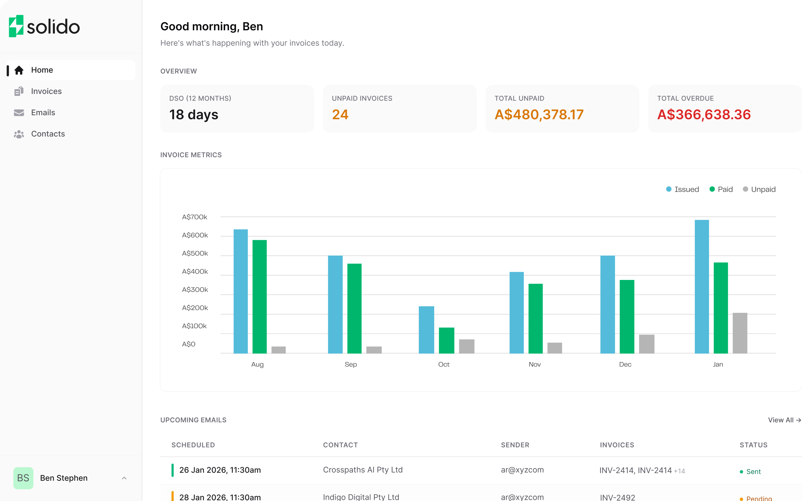802x501 pixels.
Task: Toggle the Paid series in chart legend
Action: pyautogui.click(x=721, y=189)
